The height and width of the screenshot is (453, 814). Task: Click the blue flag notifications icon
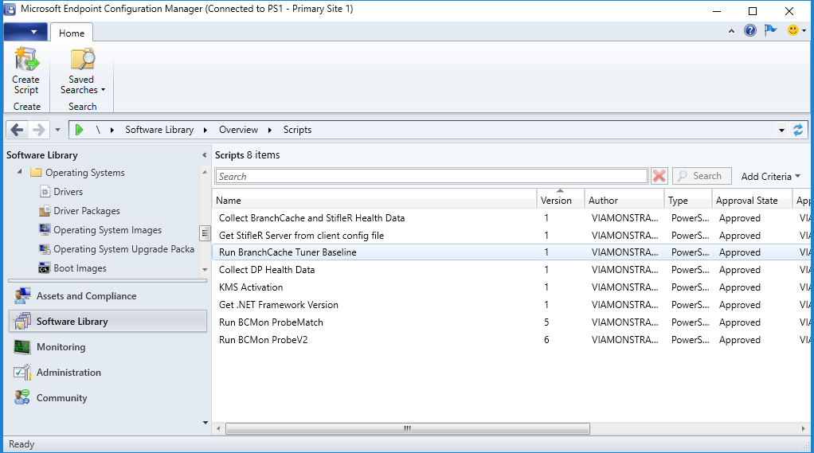[x=771, y=30]
